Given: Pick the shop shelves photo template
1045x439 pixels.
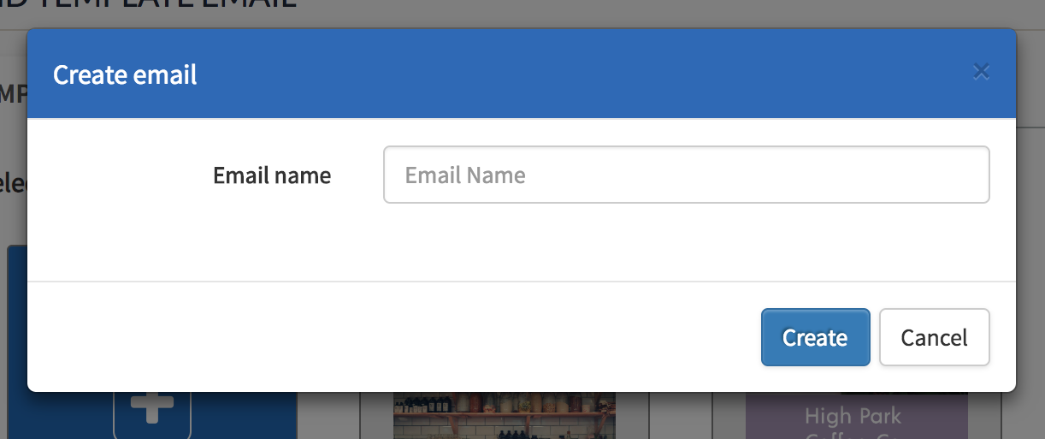Looking at the screenshot, I should pos(504,416).
